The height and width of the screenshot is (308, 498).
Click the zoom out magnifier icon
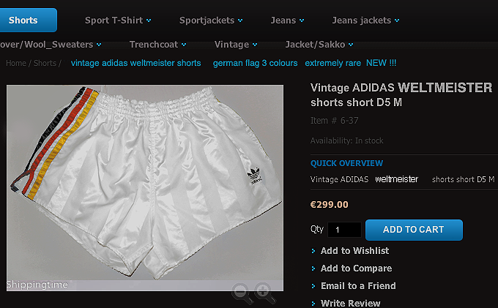[242, 293]
